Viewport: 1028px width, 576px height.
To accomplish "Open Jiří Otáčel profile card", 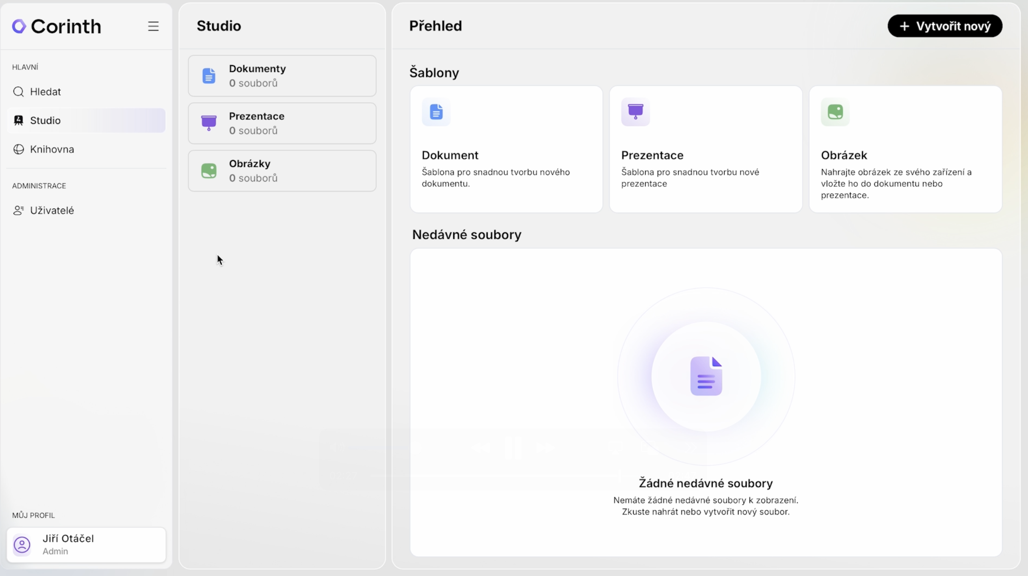I will (86, 545).
